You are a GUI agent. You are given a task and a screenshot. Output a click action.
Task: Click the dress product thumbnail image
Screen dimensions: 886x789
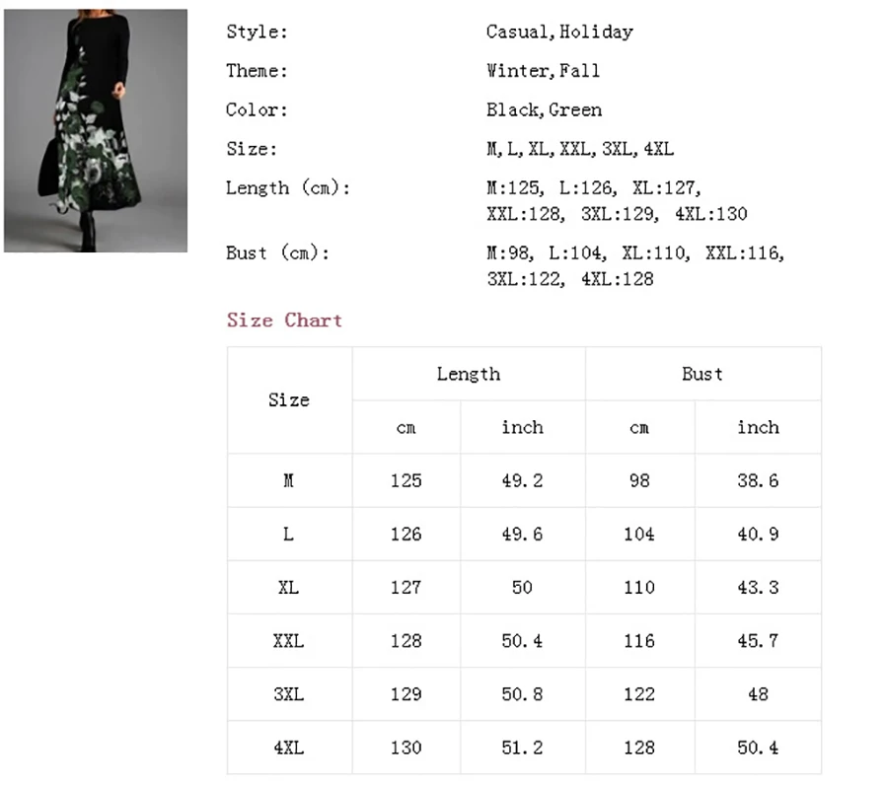pyautogui.click(x=96, y=130)
